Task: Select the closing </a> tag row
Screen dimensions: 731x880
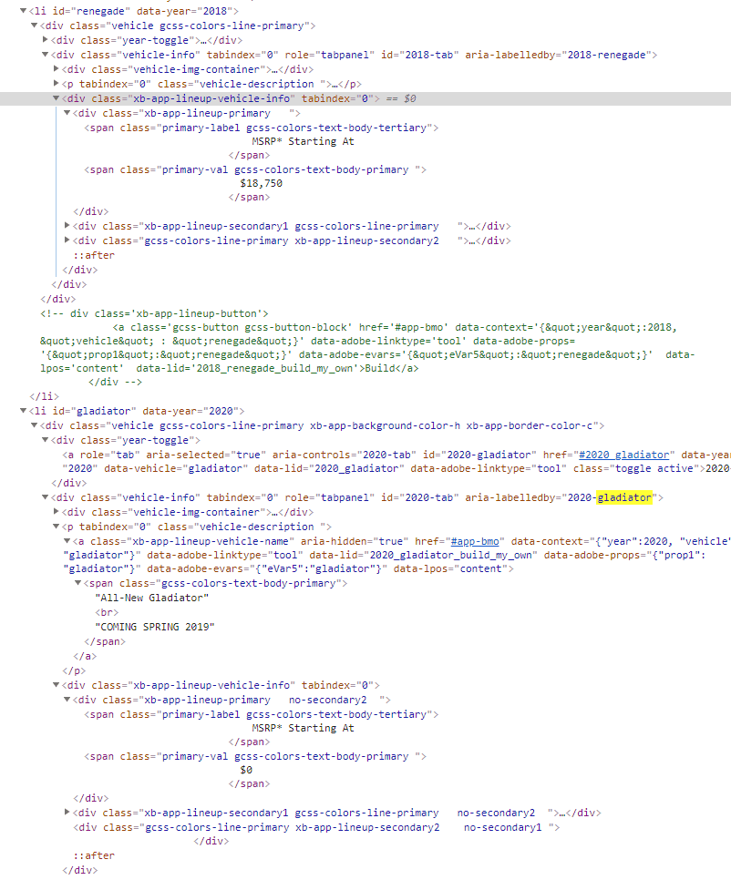Action: coord(85,656)
